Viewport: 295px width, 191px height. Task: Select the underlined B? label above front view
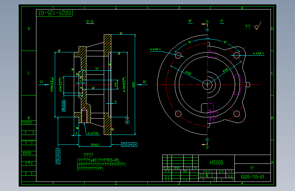[190, 21]
